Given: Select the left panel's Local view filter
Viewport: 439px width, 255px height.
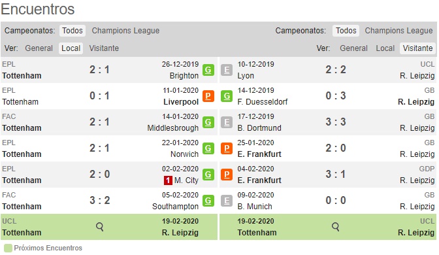Looking at the screenshot, I should (x=71, y=48).
